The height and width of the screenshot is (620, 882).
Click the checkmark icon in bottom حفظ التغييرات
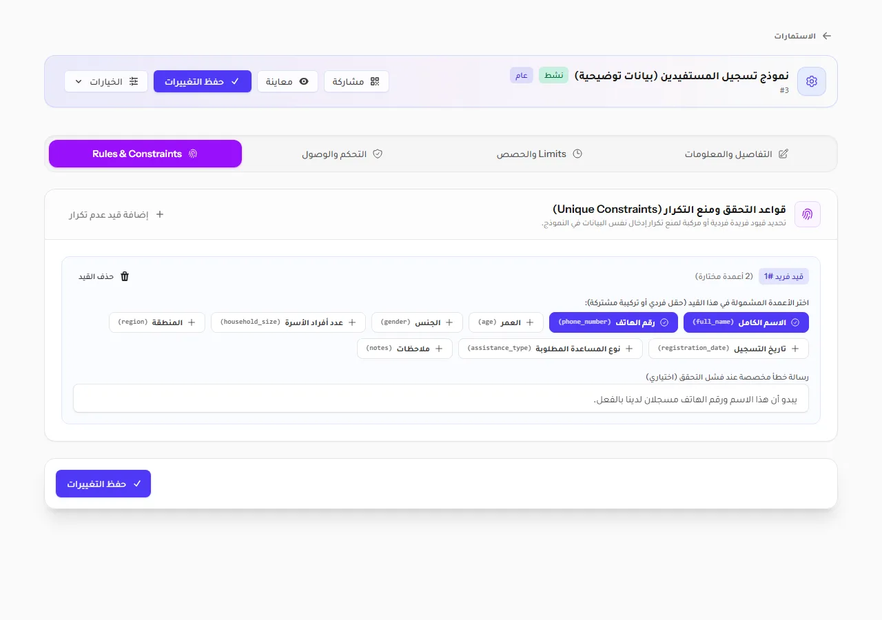pyautogui.click(x=137, y=484)
